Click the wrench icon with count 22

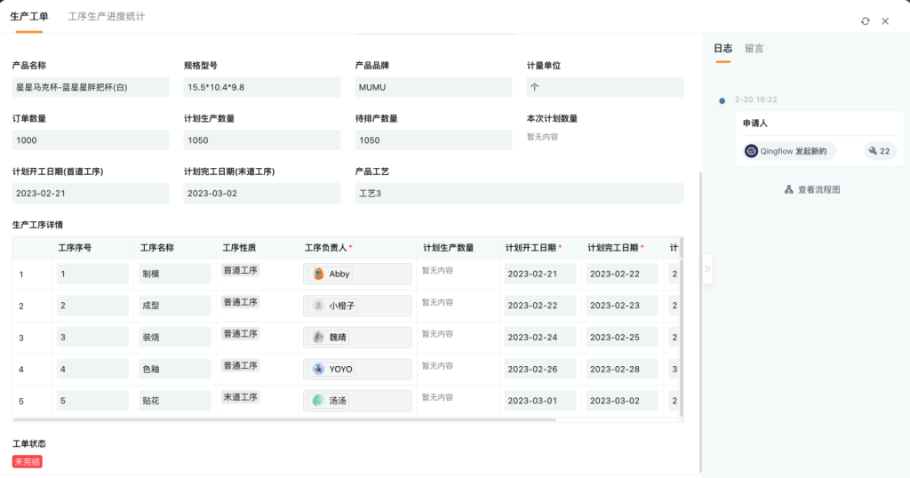872,151
